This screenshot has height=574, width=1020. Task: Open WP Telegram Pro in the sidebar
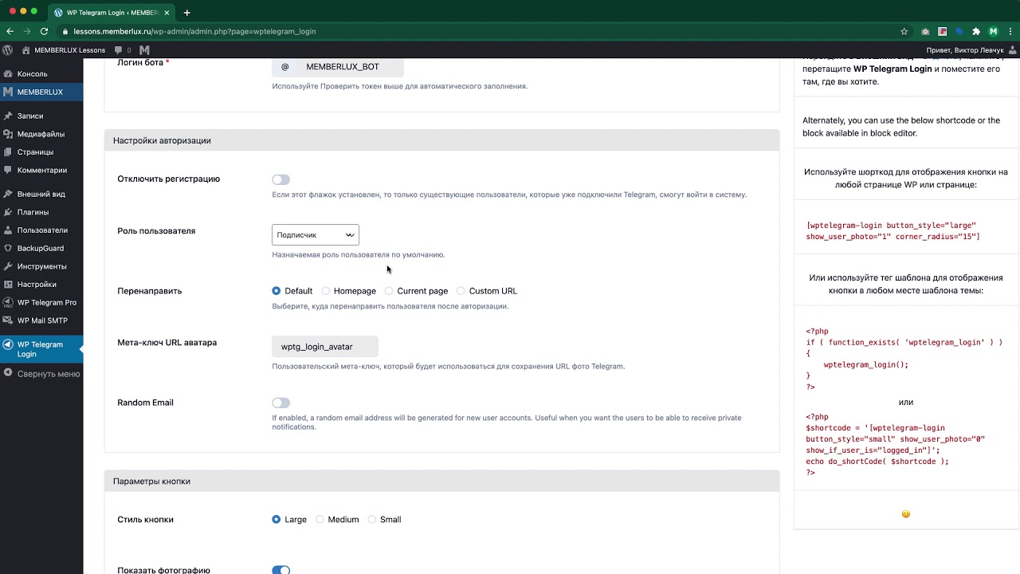point(41,302)
